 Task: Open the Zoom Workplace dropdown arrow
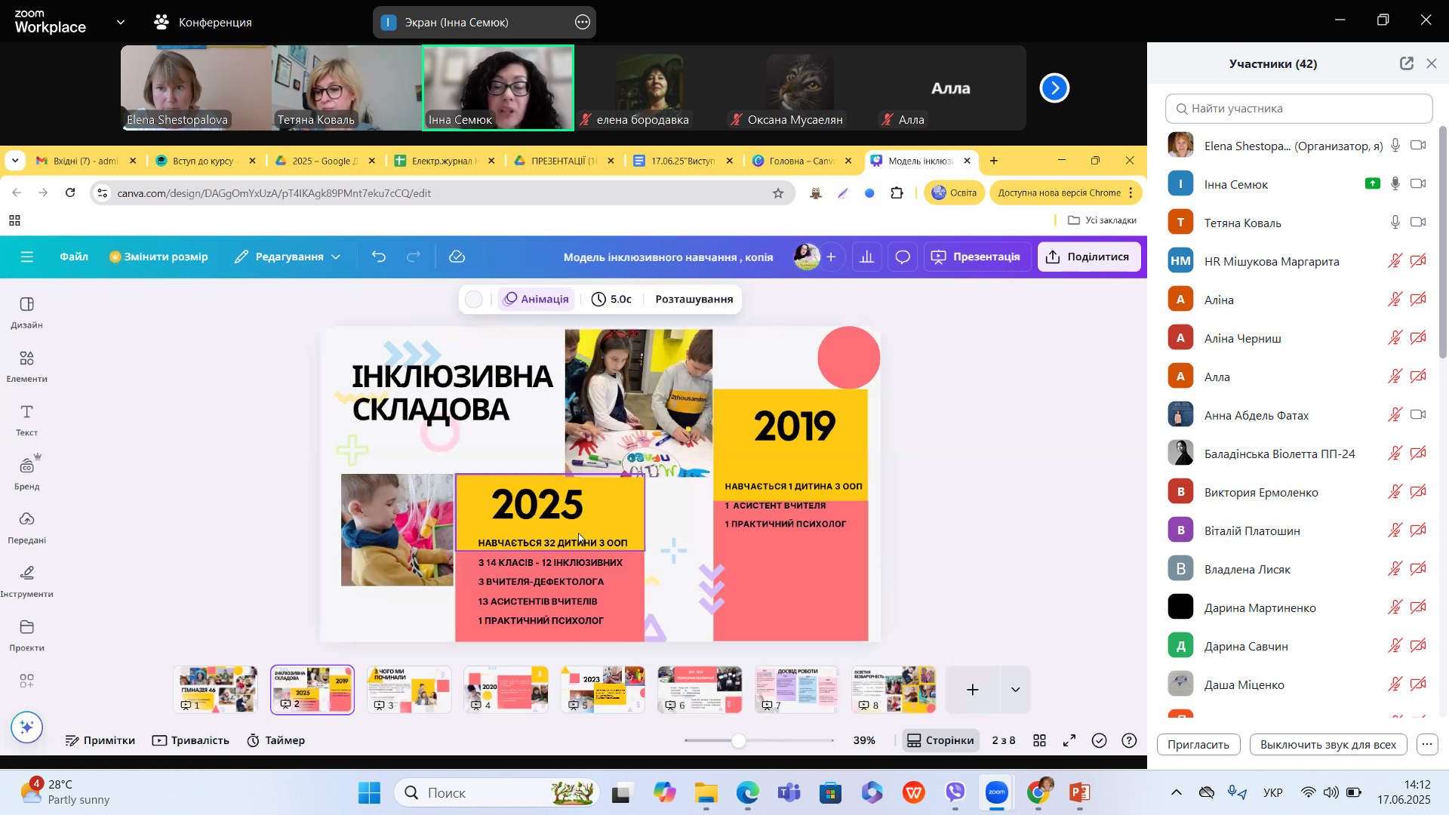click(x=121, y=23)
